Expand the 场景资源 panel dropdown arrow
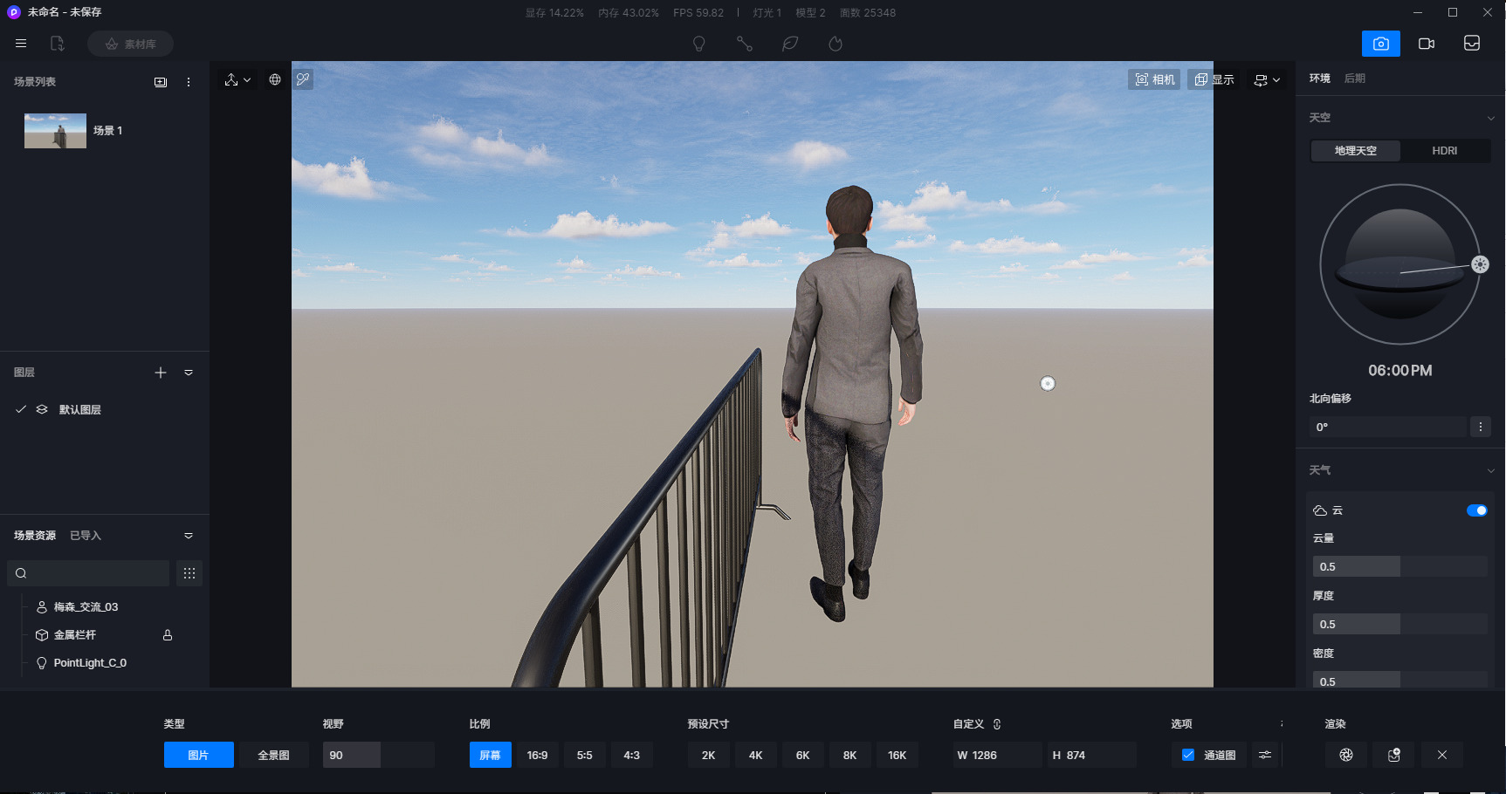The image size is (1506, 794). pos(189,536)
